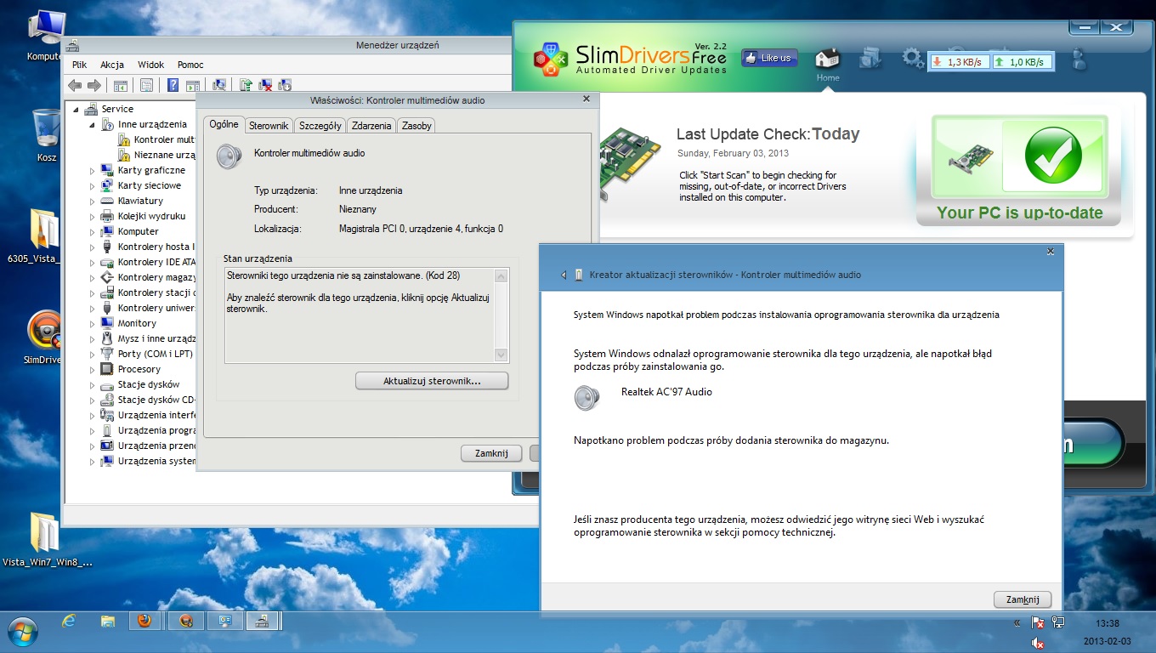The width and height of the screenshot is (1156, 653).
Task: Open Properties via Device Manager toolbar icon
Action: pyautogui.click(x=146, y=85)
